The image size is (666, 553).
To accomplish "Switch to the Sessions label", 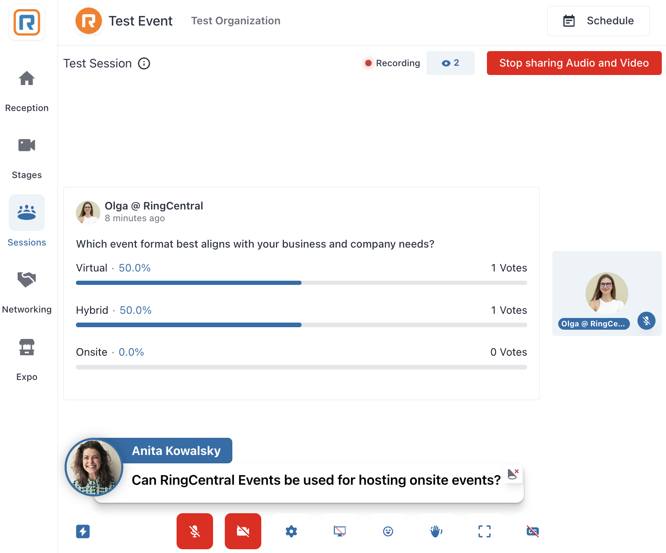I will click(27, 243).
